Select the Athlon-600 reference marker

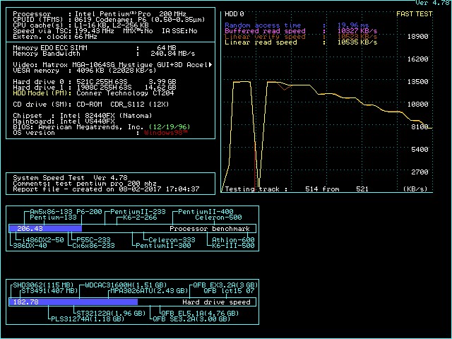(x=234, y=240)
